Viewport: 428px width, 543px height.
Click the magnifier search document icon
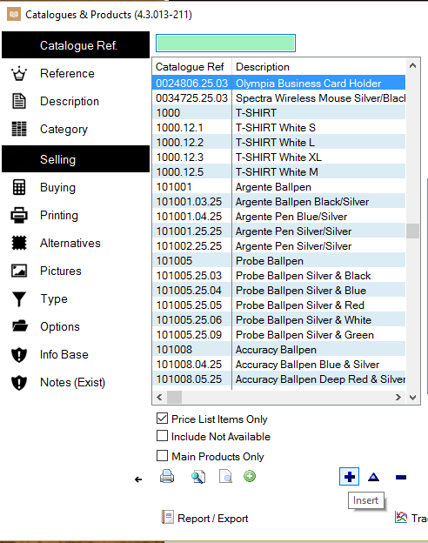198,477
